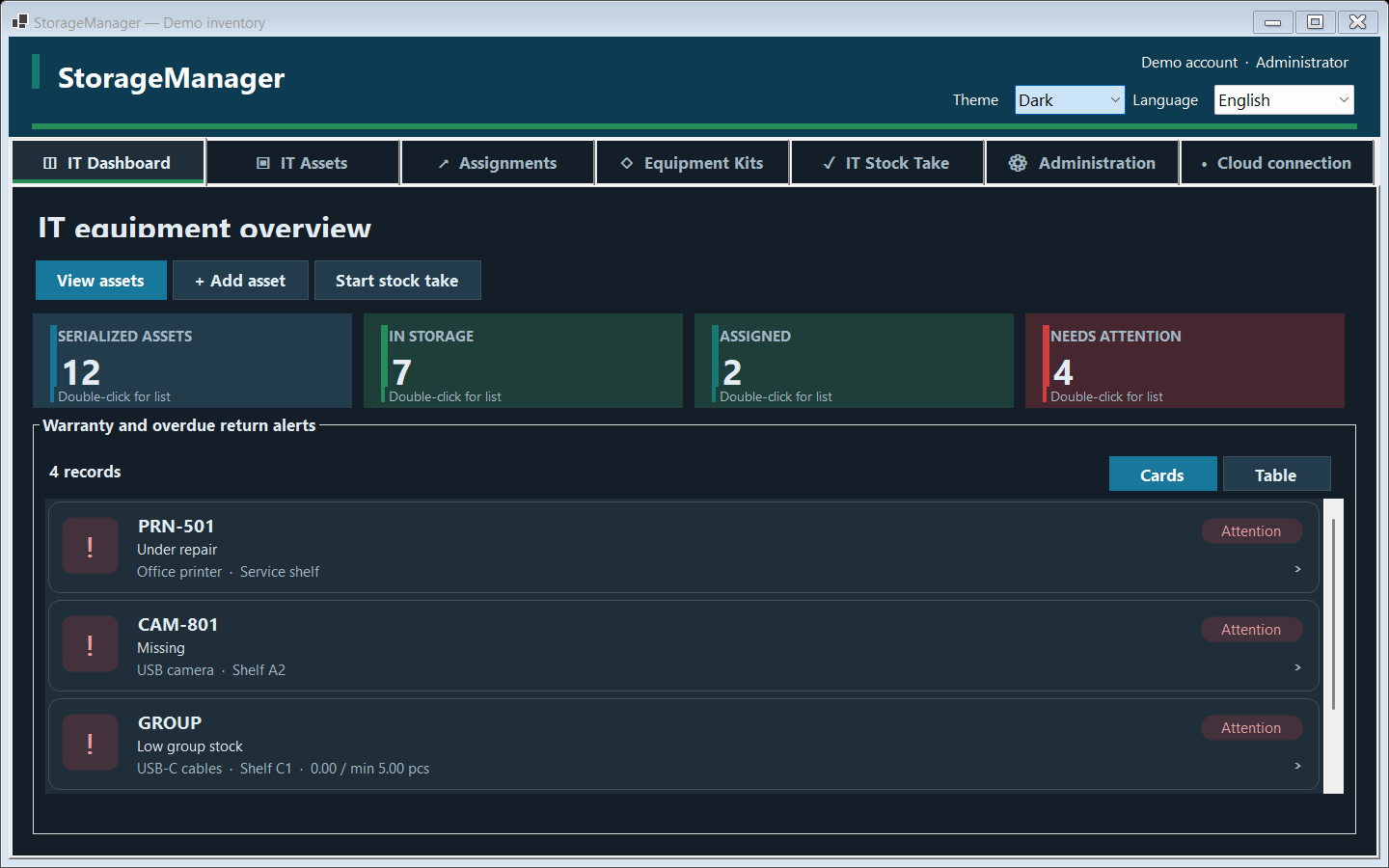The image size is (1389, 868).
Task: Click the Cloud connection dot icon
Action: tap(1204, 164)
